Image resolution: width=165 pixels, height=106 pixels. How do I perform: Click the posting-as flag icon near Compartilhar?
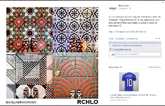(156, 39)
